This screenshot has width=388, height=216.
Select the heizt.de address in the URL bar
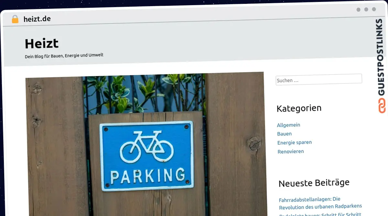(37, 19)
